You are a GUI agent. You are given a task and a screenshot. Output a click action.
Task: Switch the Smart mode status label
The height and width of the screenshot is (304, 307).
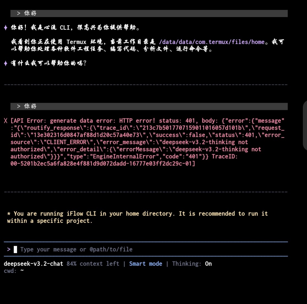146,264
